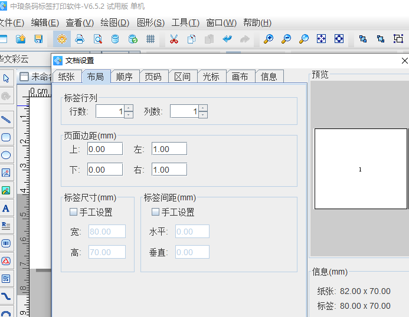
Task: Click the left margin input field
Action: [169, 148]
